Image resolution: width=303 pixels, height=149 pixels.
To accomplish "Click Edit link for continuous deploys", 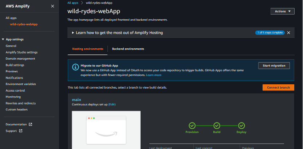I will pos(112,104).
